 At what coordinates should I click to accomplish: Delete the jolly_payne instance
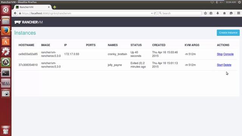tap(227, 65)
